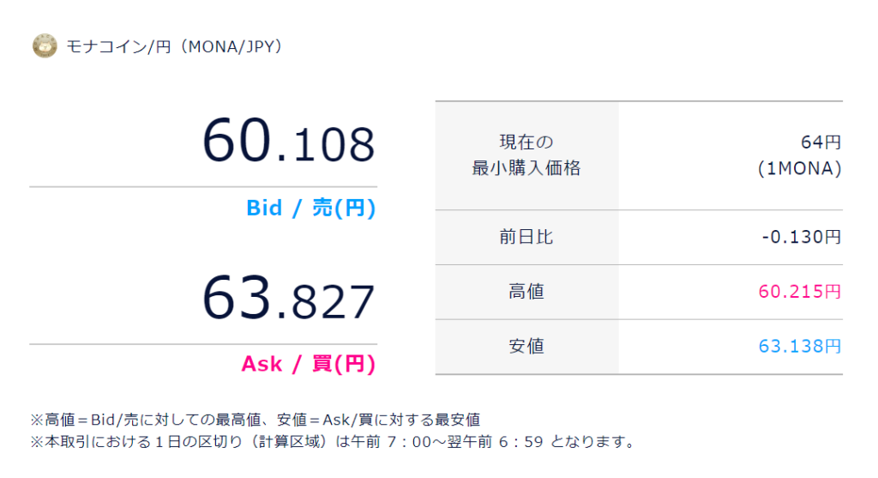Screen dimensions: 878x478
Task: Click the blue 63.138円 low value
Action: pos(799,348)
